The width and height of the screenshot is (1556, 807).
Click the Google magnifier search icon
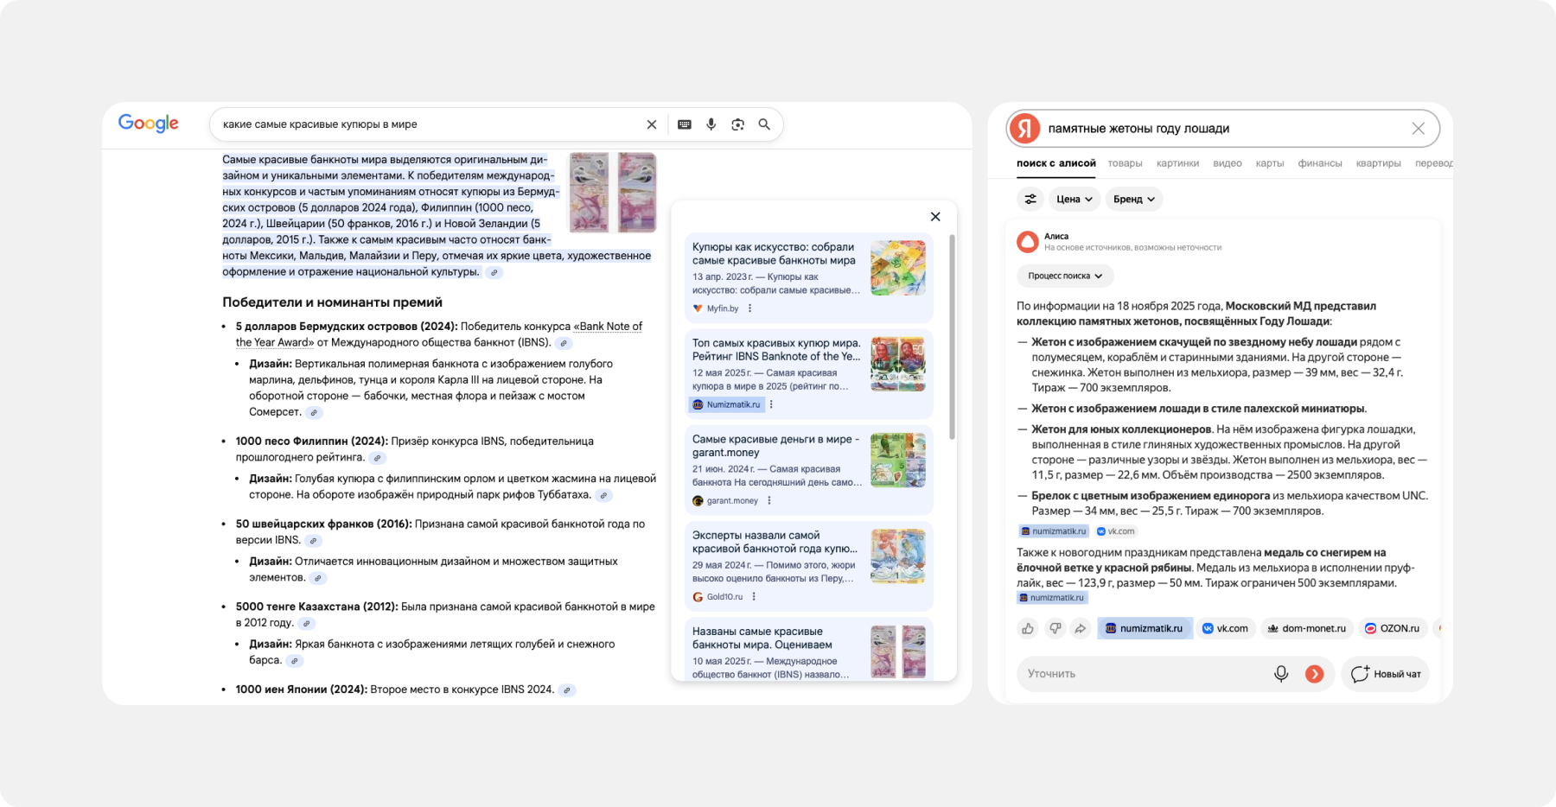764,124
